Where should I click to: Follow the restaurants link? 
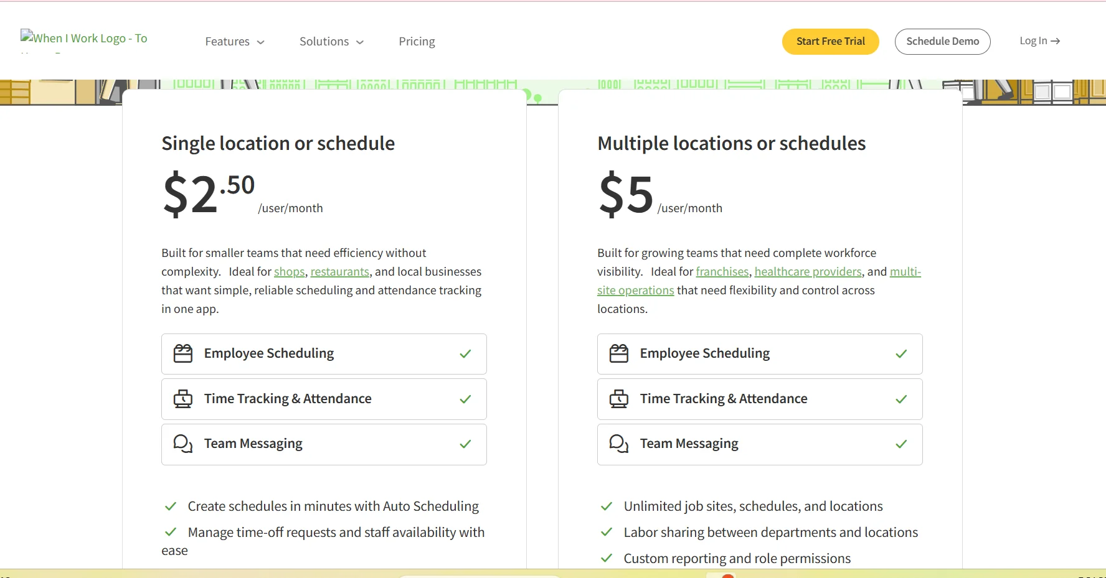pos(340,272)
